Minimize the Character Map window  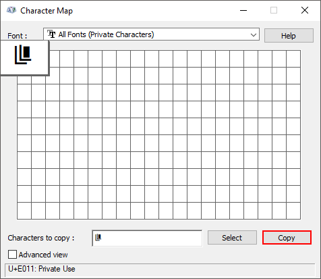coord(243,10)
